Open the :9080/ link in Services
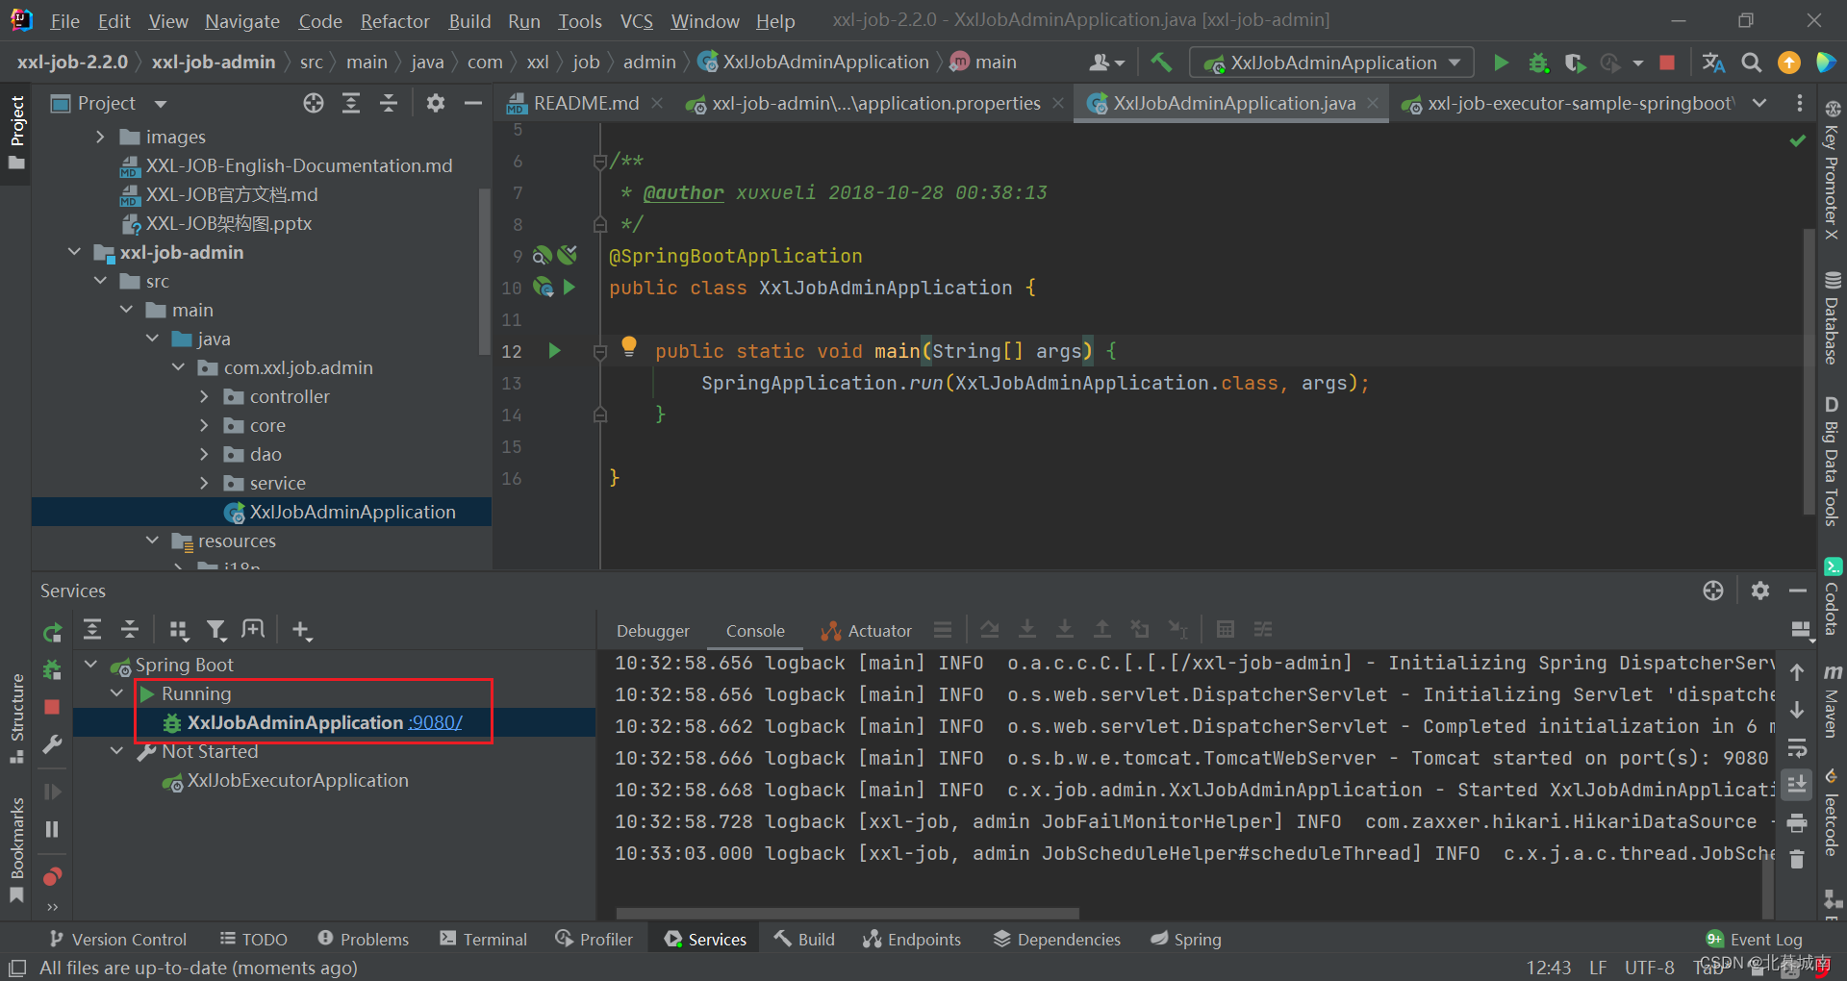The width and height of the screenshot is (1847, 981). (x=435, y=722)
